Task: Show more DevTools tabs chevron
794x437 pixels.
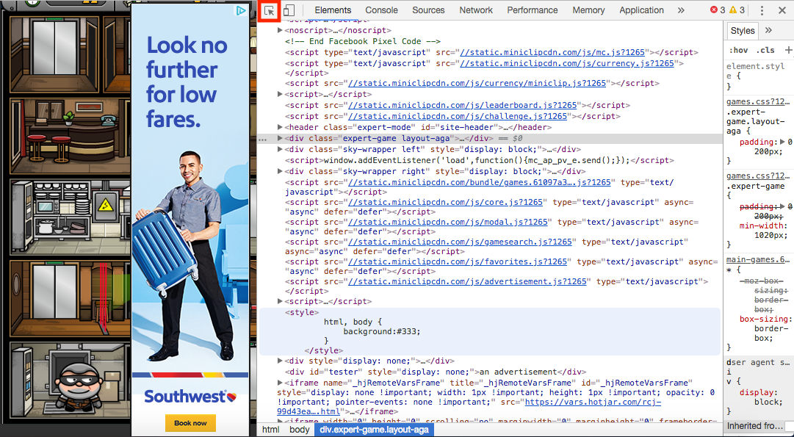Action: [681, 10]
